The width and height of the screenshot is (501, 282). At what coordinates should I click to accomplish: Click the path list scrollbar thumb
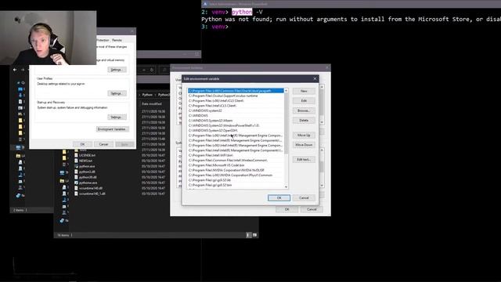click(286, 123)
